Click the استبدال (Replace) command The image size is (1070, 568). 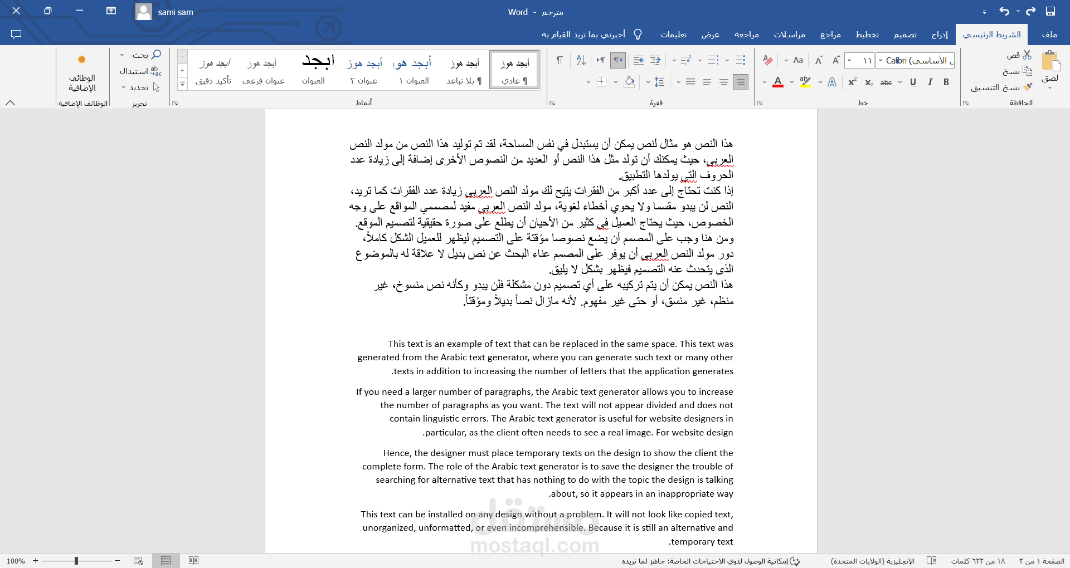tap(139, 71)
